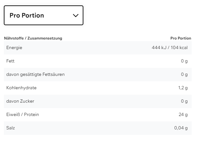Click the 24 g protein value
222x145 pixels.
point(183,115)
